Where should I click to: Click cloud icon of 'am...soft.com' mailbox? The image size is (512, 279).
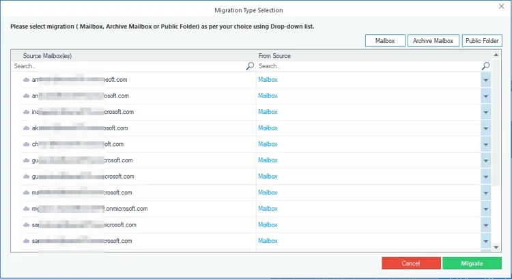pyautogui.click(x=26, y=80)
